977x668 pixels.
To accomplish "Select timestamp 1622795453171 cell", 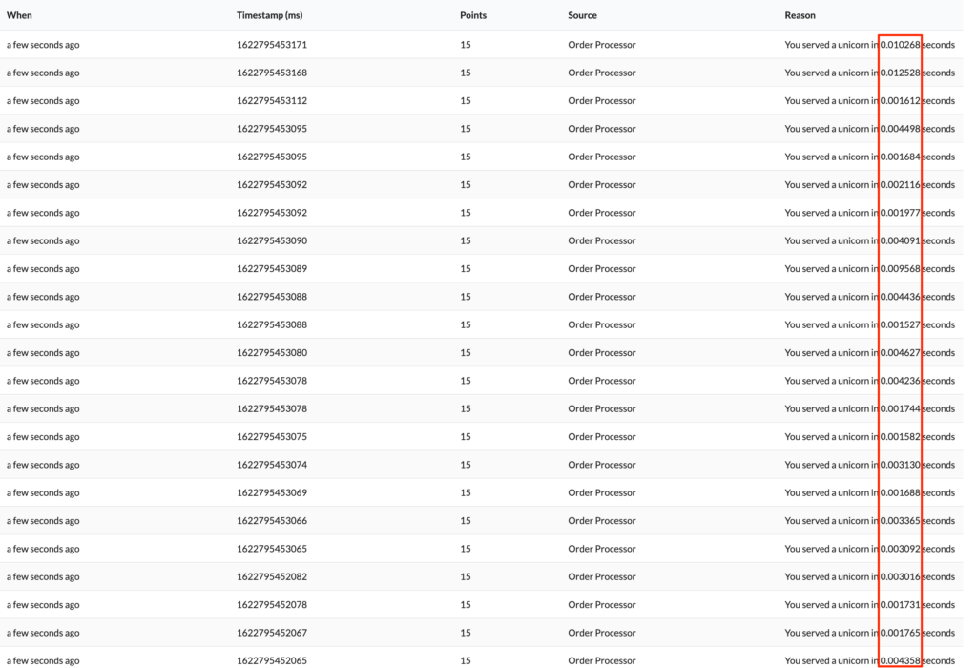I will [x=272, y=45].
